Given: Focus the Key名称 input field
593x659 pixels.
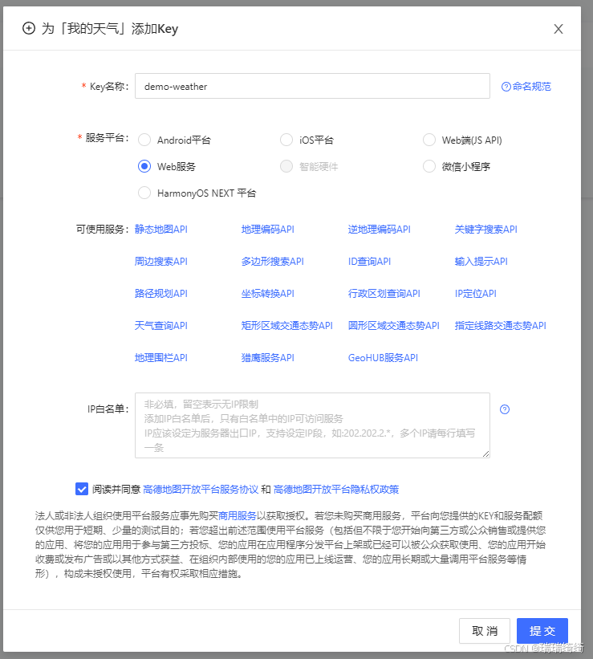Looking at the screenshot, I should coord(312,86).
